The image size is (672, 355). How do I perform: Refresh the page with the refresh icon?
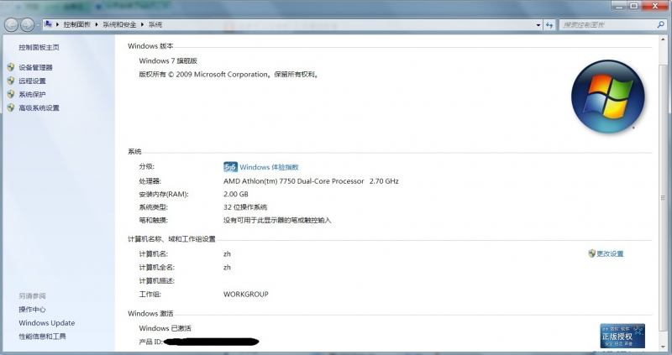[549, 25]
